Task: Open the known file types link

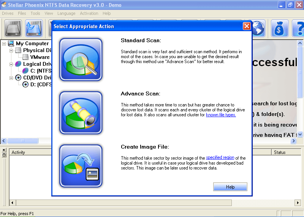Action: coord(221,115)
